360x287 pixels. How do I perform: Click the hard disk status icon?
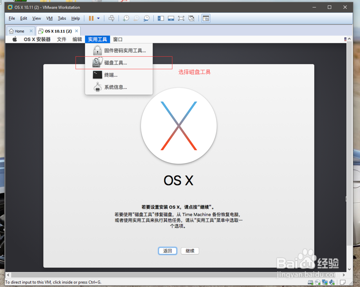pyautogui.click(x=310, y=282)
